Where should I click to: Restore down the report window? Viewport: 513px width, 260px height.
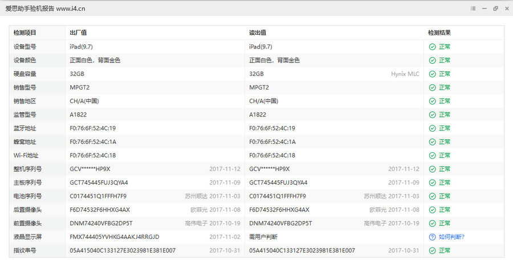point(495,9)
